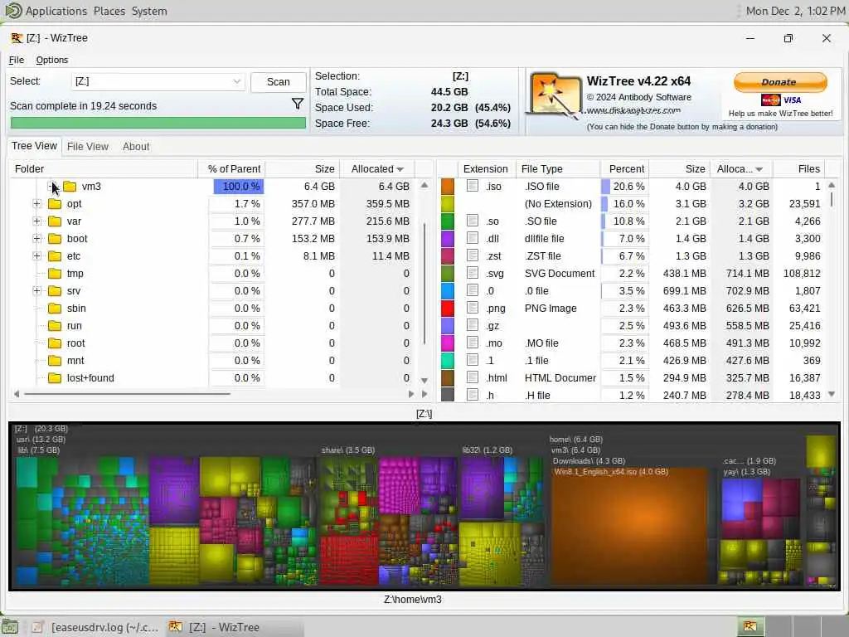Click the .h file type icon
Screen dimensions: 849x637
click(473, 395)
